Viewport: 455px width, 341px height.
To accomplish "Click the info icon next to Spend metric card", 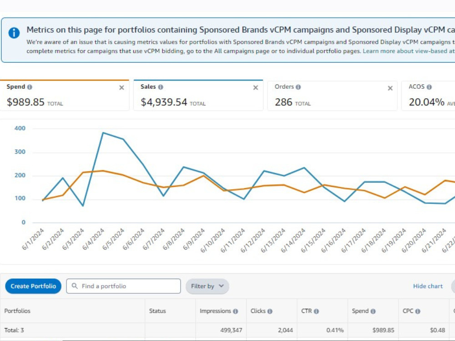I will [30, 87].
